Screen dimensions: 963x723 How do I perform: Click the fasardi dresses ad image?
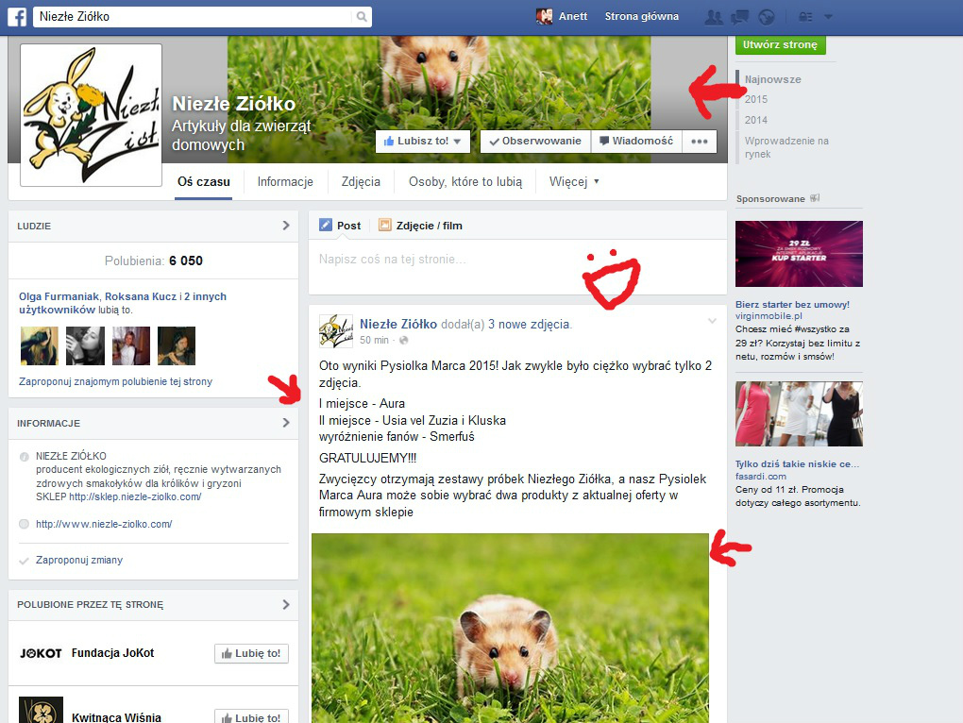(799, 413)
